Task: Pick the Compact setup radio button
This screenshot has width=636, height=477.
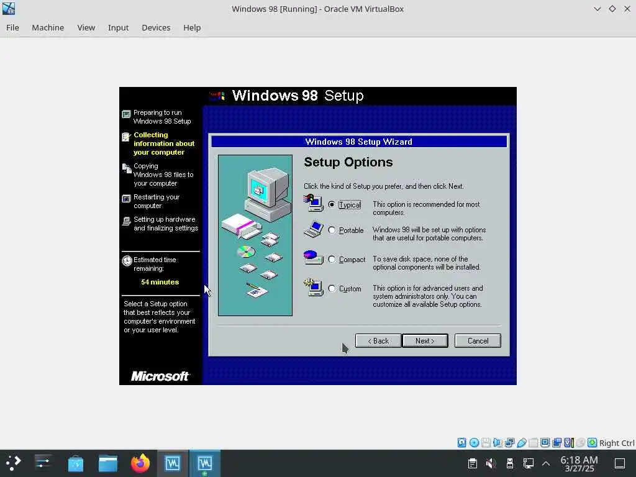Action: click(x=332, y=259)
